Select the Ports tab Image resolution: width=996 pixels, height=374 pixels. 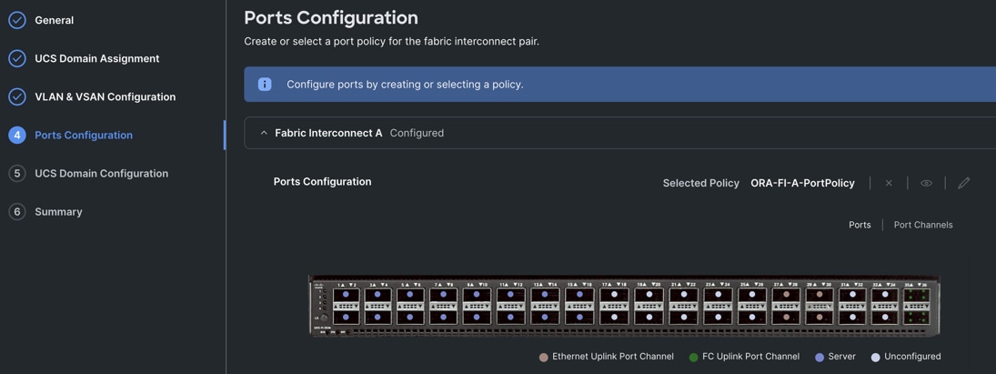859,225
